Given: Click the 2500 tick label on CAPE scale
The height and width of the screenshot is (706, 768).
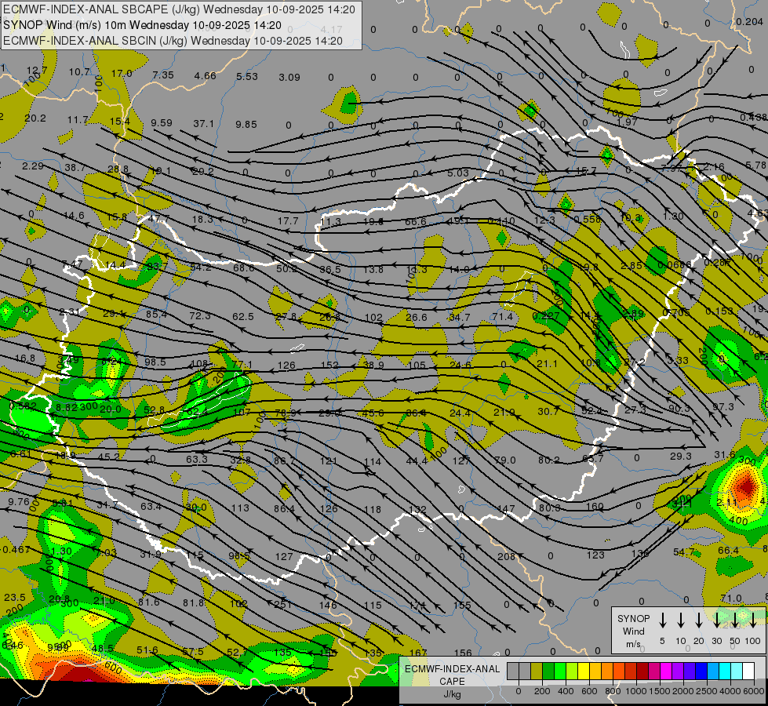Looking at the screenshot, I should [x=706, y=691].
